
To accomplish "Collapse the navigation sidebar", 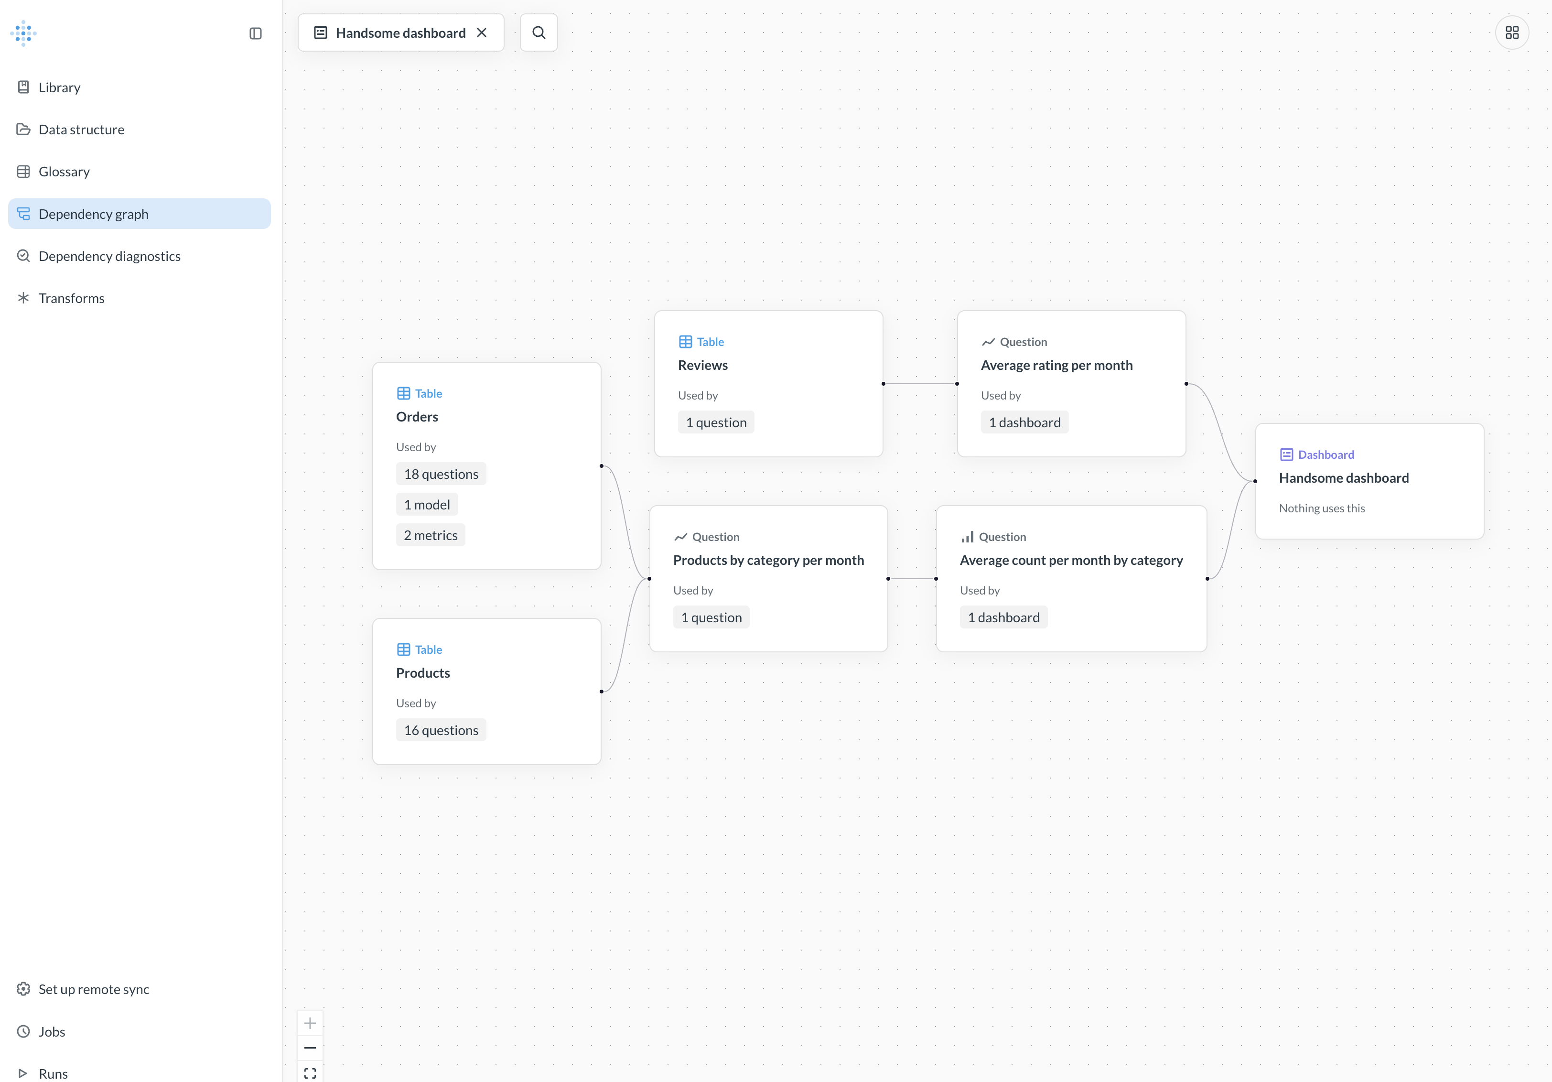I will 256,33.
